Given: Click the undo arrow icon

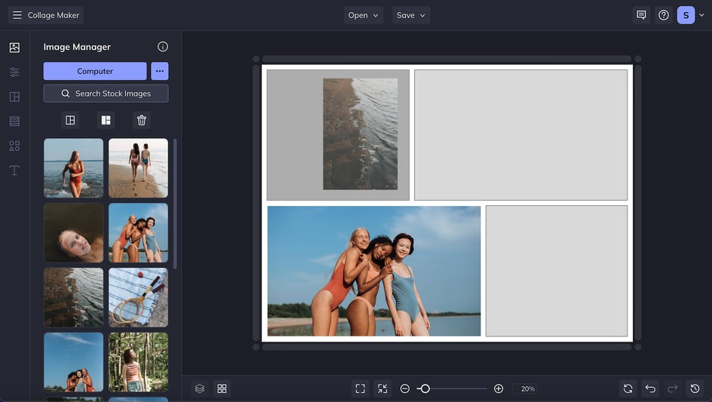Looking at the screenshot, I should (x=650, y=388).
